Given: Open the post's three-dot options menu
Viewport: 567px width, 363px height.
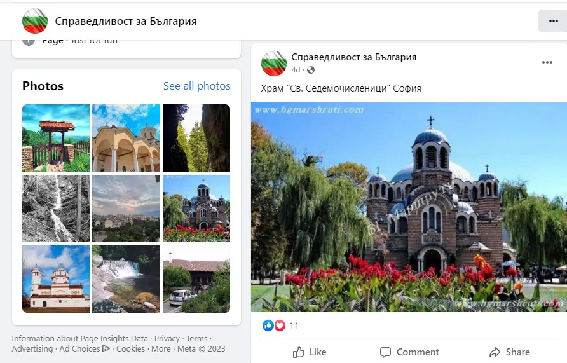Looking at the screenshot, I should 547,63.
